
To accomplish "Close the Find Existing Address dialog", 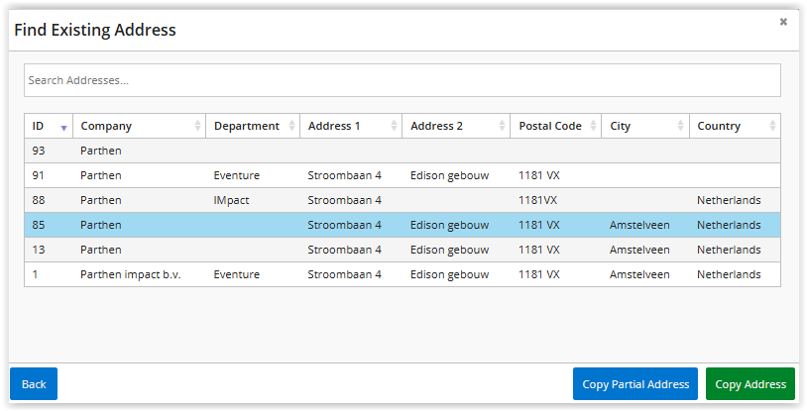I will click(783, 22).
